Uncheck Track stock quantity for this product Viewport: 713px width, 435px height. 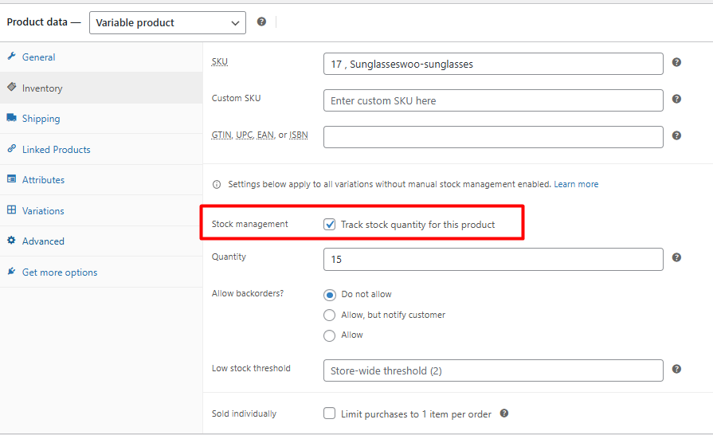coord(330,225)
